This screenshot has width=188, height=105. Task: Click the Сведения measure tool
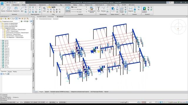click(x=130, y=9)
